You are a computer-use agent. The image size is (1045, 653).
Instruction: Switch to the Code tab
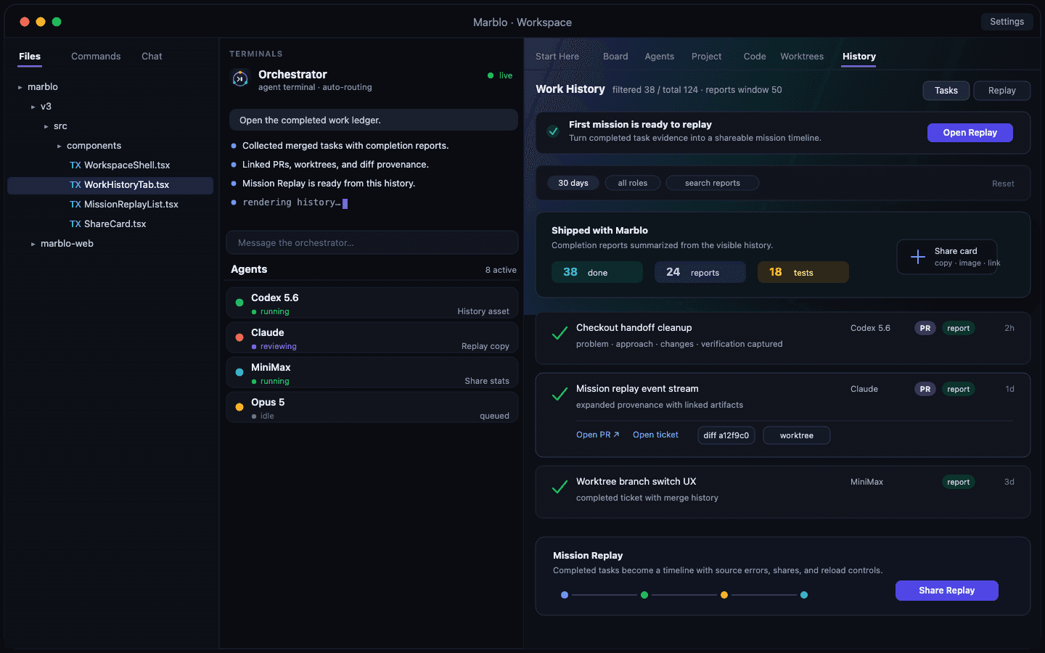tap(755, 57)
